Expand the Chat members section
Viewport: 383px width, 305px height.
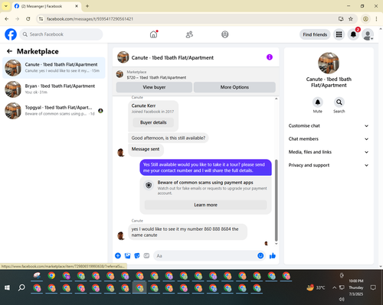pyautogui.click(x=329, y=139)
